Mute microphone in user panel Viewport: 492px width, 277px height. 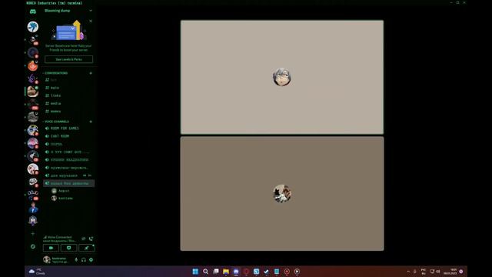coord(76,260)
